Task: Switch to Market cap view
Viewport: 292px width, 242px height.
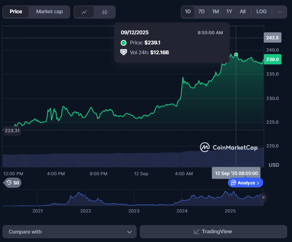Action: click(x=50, y=12)
